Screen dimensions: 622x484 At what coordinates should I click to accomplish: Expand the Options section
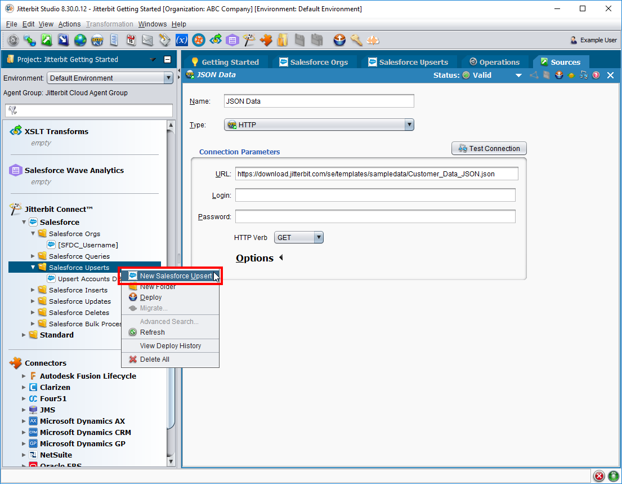click(x=281, y=258)
